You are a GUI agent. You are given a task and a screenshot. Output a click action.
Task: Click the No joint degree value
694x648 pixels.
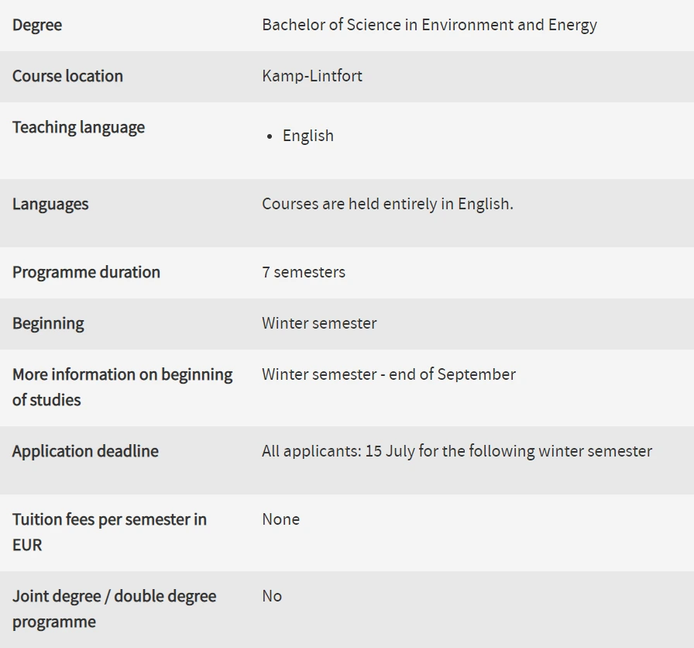272,596
